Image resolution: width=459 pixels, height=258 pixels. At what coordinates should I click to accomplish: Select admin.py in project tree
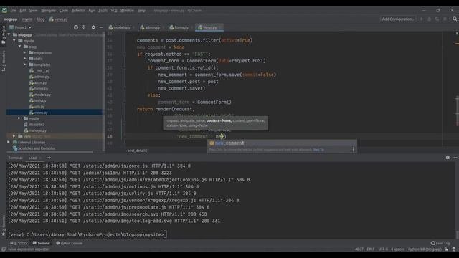pos(39,77)
